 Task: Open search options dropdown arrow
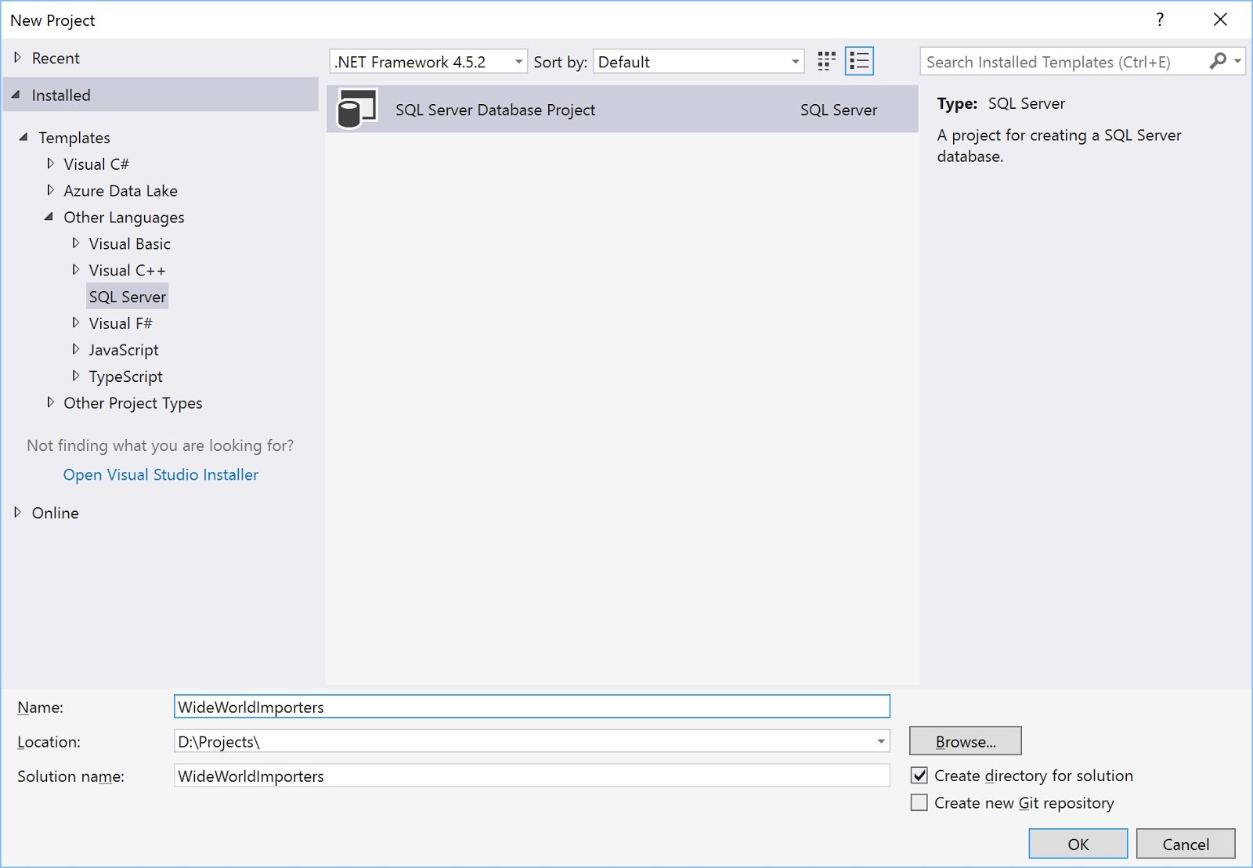(x=1237, y=61)
